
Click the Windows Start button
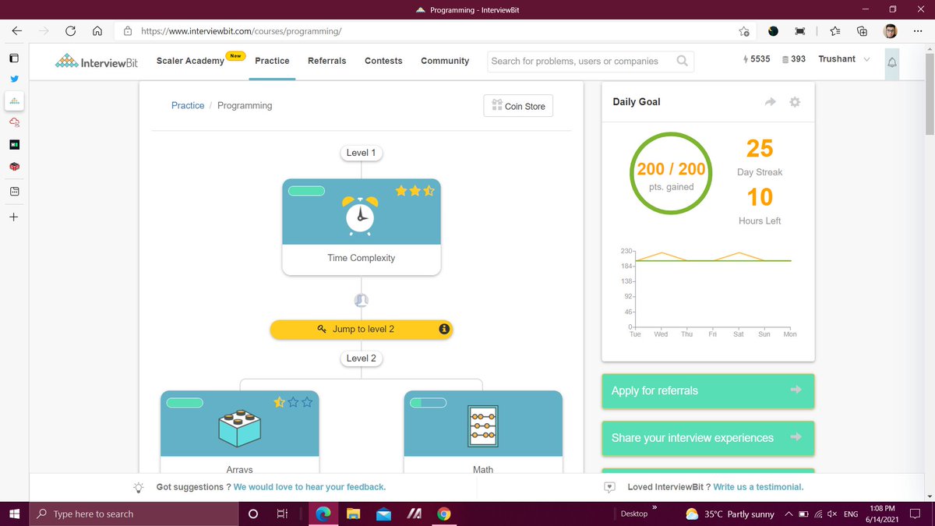pos(14,514)
